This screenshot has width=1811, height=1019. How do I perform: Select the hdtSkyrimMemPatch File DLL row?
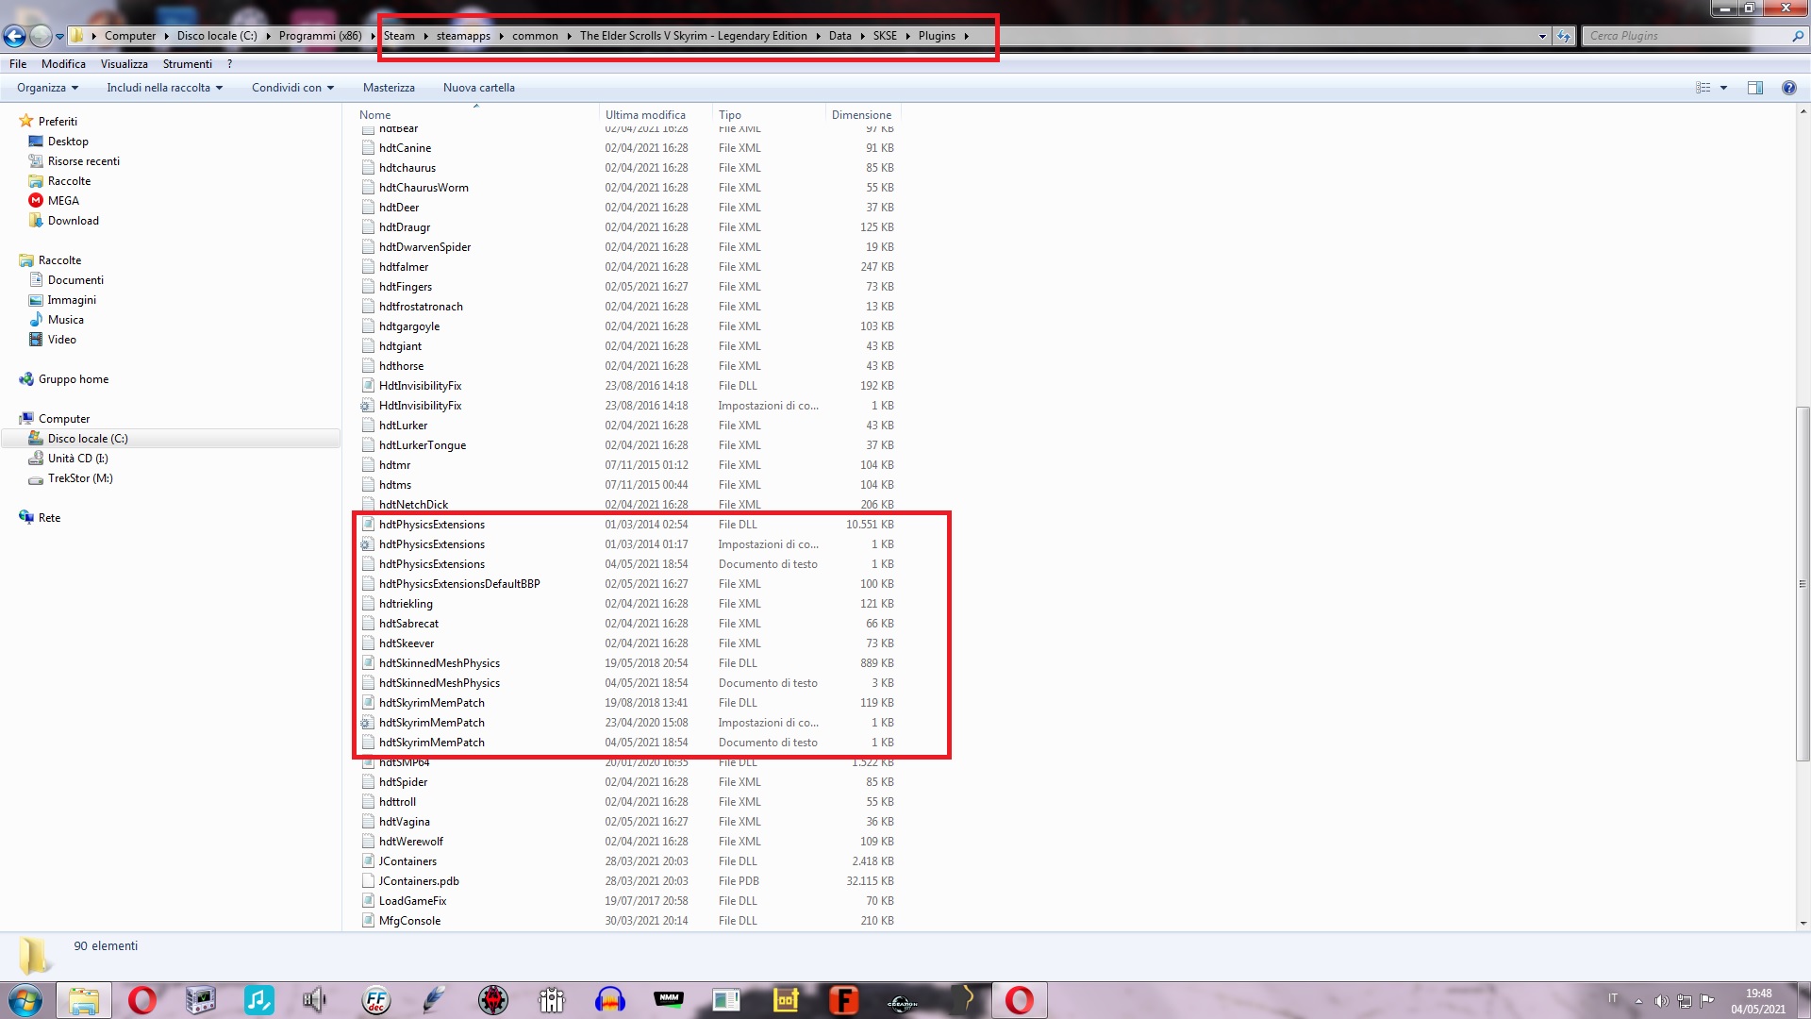[x=627, y=703]
